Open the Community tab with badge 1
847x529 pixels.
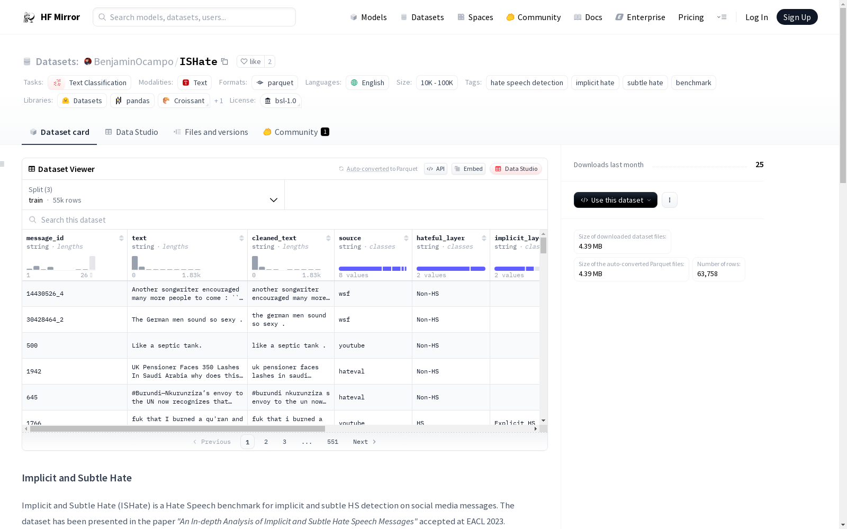(296, 132)
